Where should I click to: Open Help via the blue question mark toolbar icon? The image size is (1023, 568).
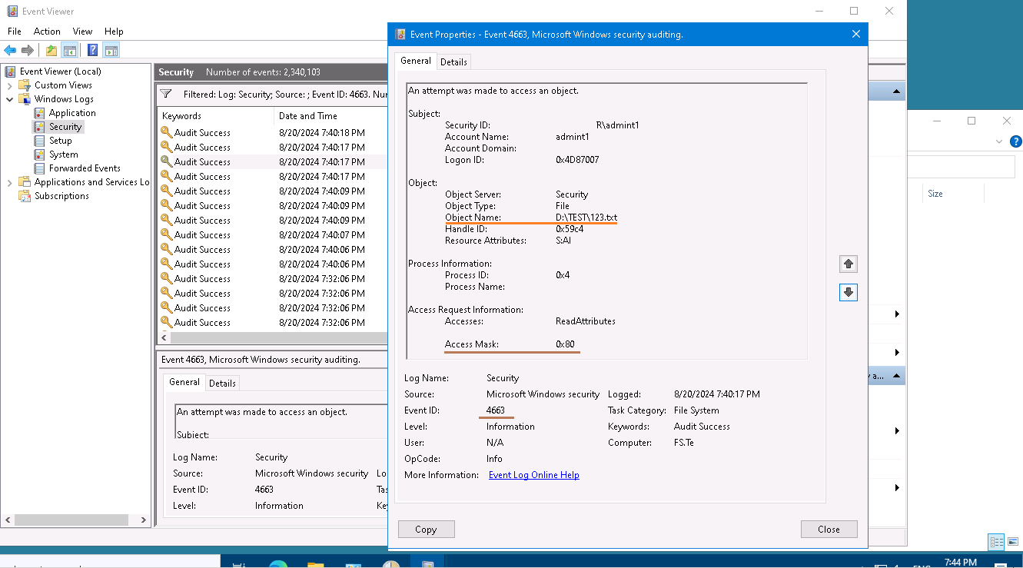tap(92, 51)
